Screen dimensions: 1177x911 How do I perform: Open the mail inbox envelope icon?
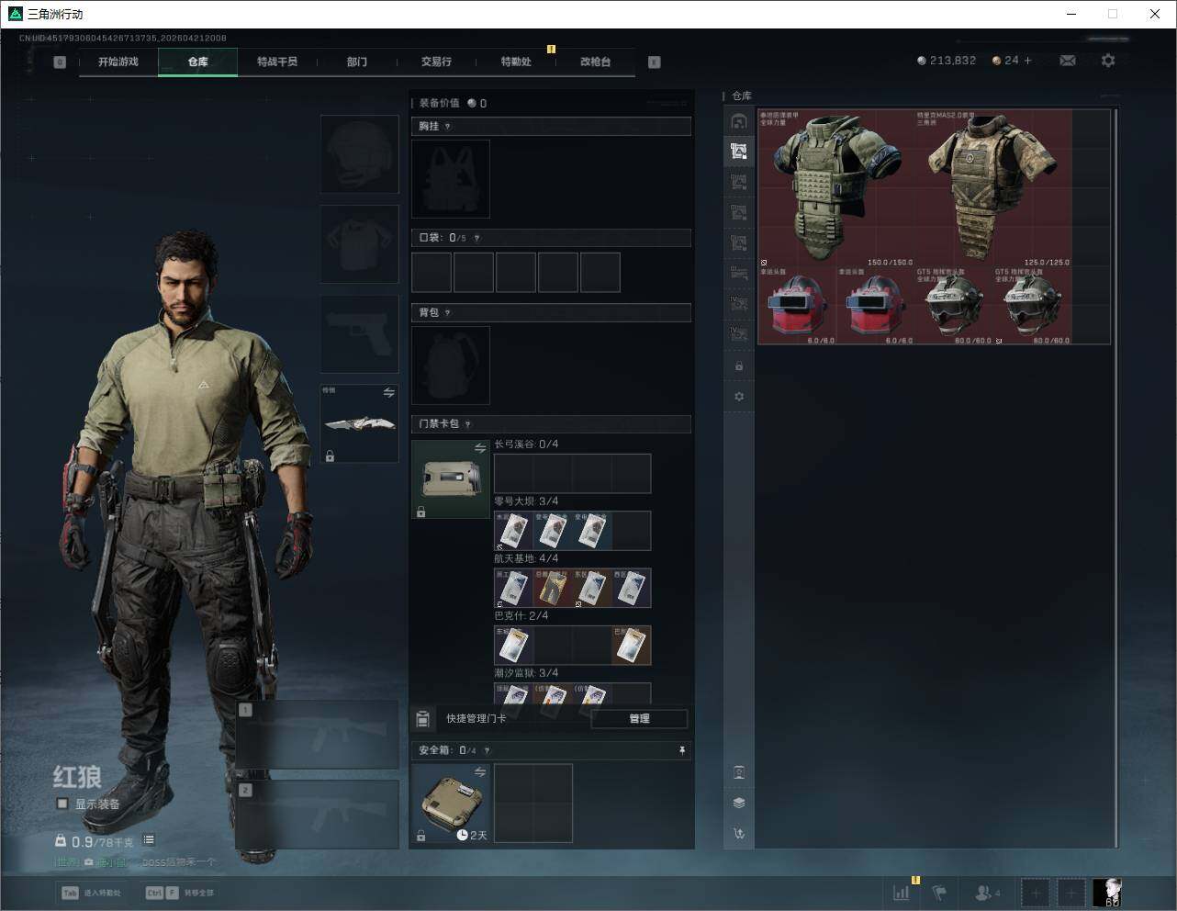pyautogui.click(x=1067, y=61)
